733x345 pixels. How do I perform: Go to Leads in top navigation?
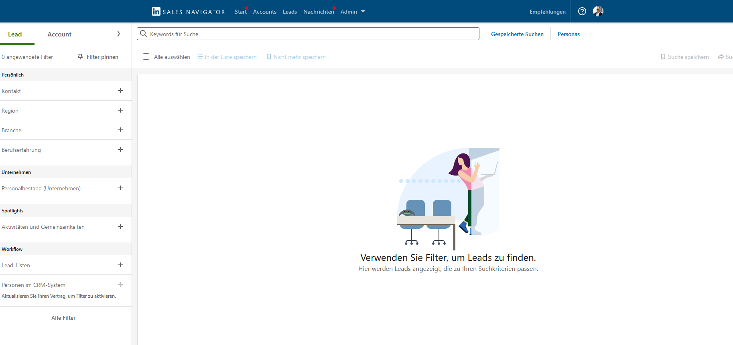click(290, 12)
